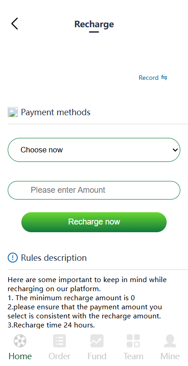Open the Team tab label
Viewport: 188px width, 366px height.
tap(134, 356)
